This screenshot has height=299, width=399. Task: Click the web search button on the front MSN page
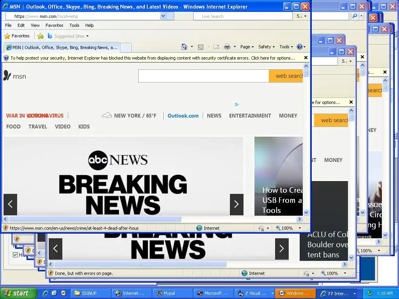click(x=286, y=76)
